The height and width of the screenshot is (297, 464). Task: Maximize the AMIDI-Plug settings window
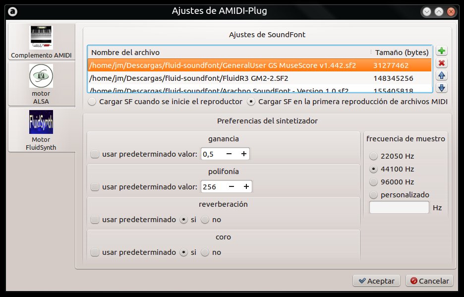pyautogui.click(x=439, y=12)
